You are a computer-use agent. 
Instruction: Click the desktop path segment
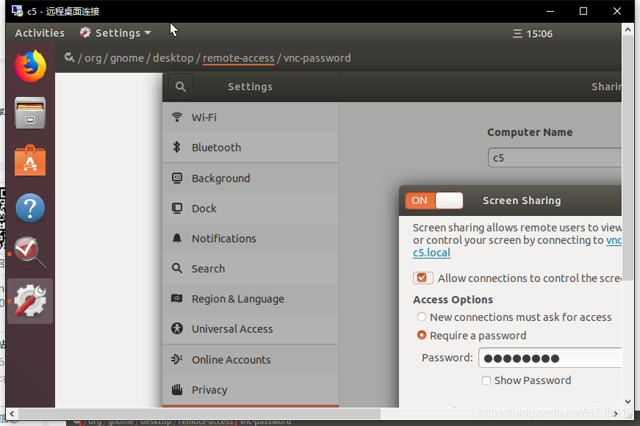[173, 58]
